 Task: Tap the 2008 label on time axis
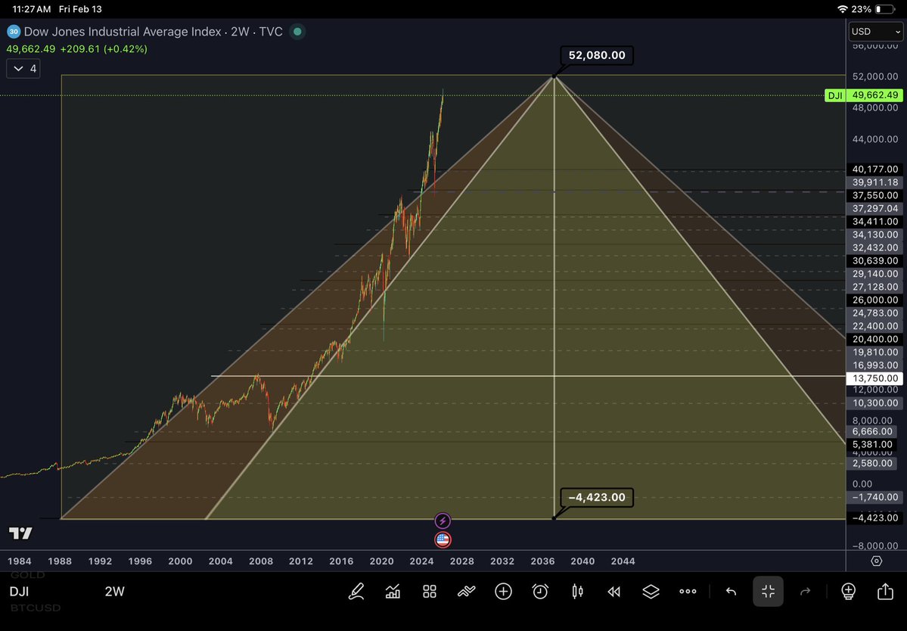[261, 561]
